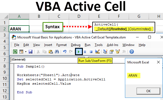This screenshot has height=100, width=163.
Task: Click the 'MsgBox selectedCell.Value' code line
Action: (44, 84)
